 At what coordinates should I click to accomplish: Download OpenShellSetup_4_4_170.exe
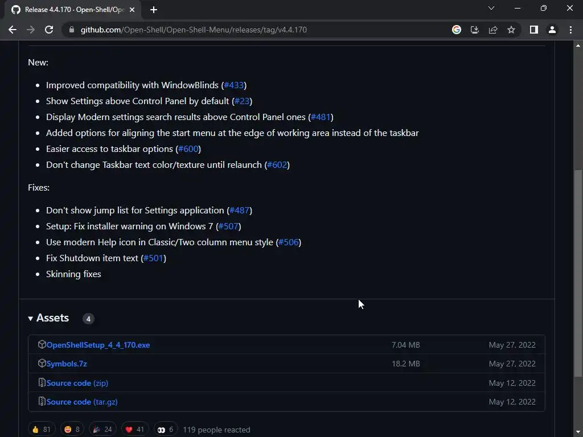pos(98,345)
